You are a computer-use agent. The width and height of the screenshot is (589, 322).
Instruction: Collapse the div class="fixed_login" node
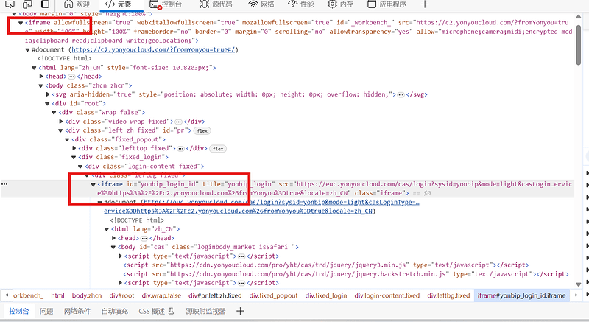pos(74,158)
